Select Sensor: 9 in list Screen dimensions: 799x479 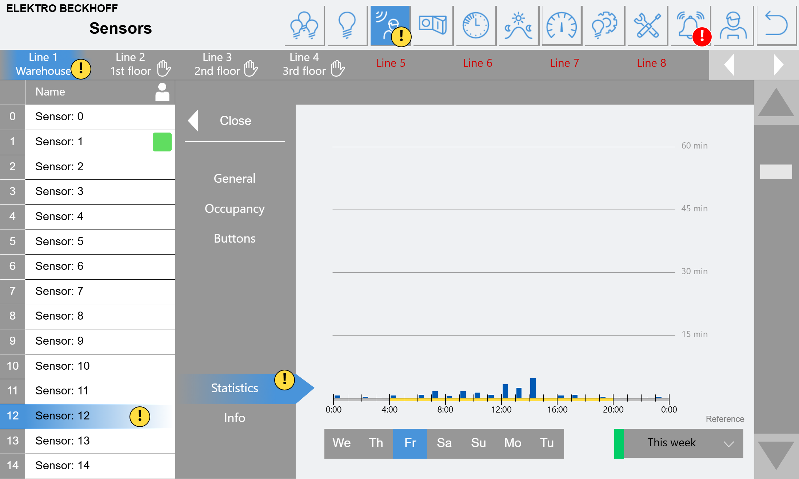[x=88, y=341]
